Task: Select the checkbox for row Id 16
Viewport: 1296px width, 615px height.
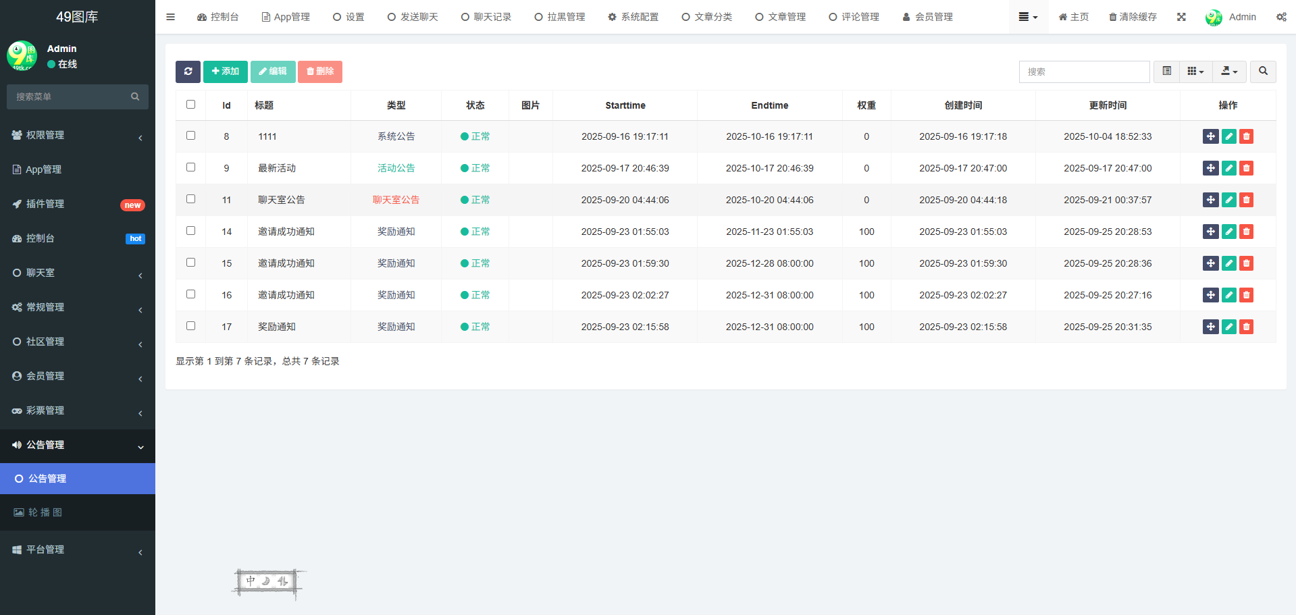Action: [x=190, y=294]
